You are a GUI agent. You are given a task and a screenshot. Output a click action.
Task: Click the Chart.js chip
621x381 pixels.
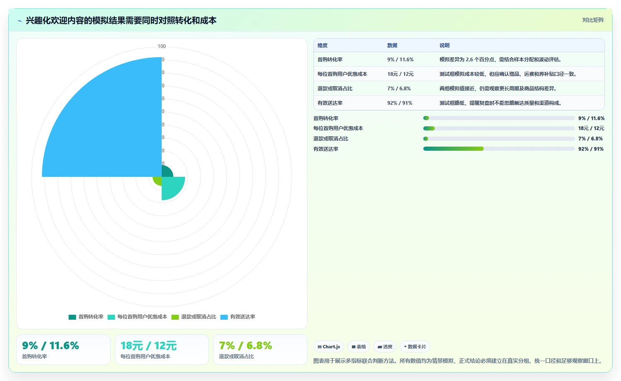click(x=329, y=347)
